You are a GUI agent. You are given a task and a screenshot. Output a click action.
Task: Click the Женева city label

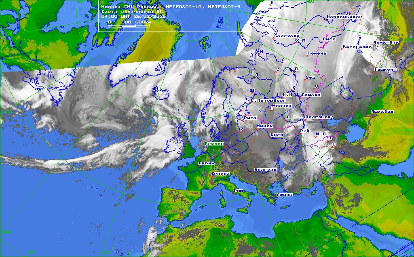pyautogui.click(x=220, y=174)
